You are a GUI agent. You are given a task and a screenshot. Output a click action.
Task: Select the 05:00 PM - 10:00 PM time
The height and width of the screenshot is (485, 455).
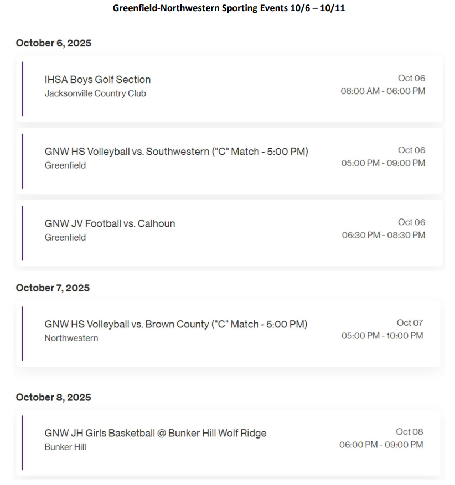[x=382, y=336]
